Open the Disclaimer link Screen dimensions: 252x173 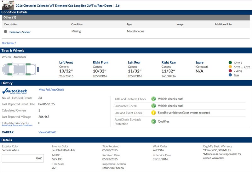[x=9, y=43]
